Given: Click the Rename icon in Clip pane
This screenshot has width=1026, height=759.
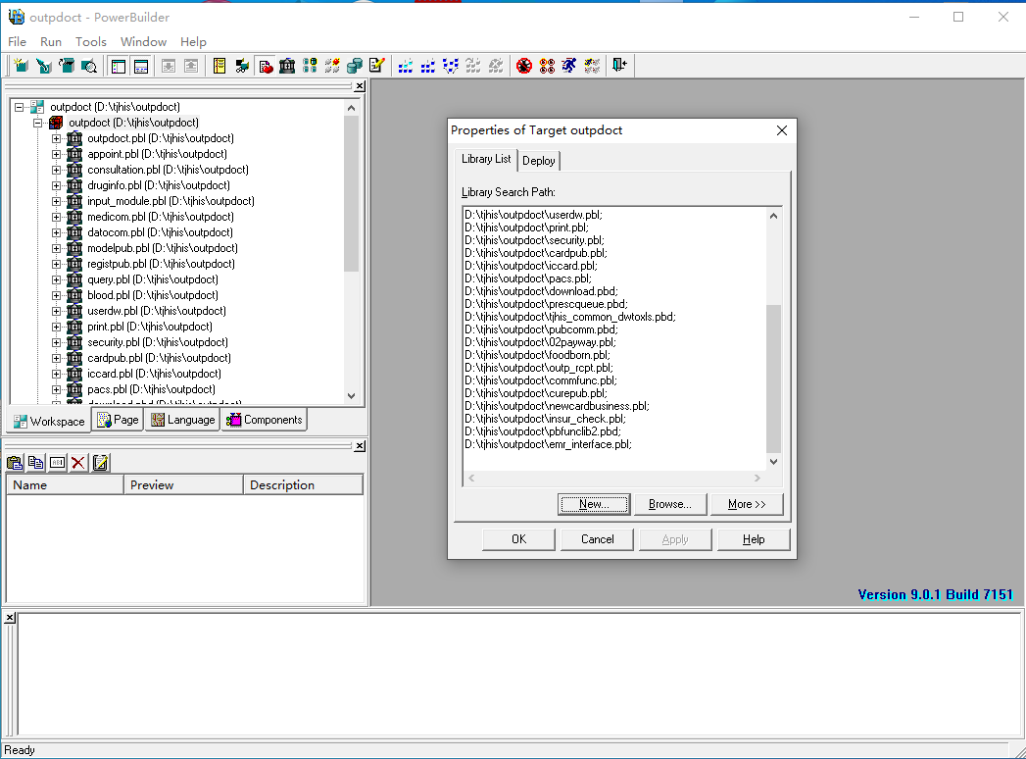Looking at the screenshot, I should click(58, 463).
